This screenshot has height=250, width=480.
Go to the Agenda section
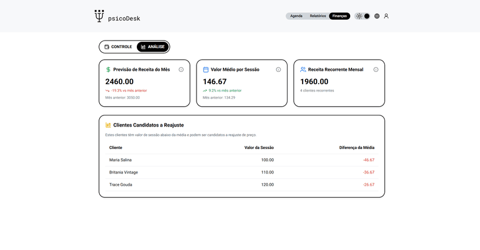pos(296,16)
